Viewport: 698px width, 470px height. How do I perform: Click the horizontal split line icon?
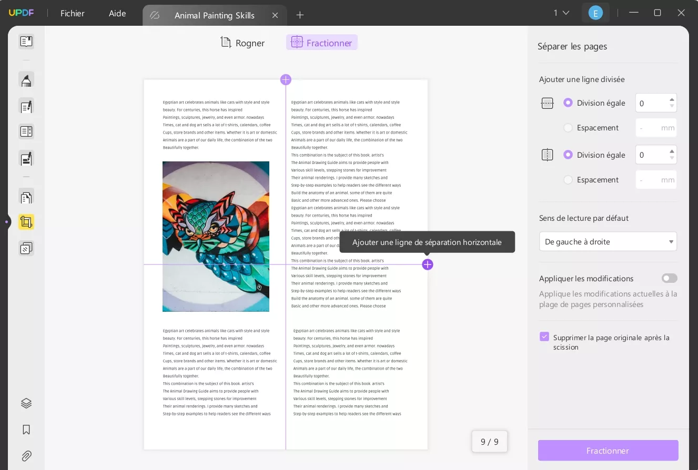(548, 103)
